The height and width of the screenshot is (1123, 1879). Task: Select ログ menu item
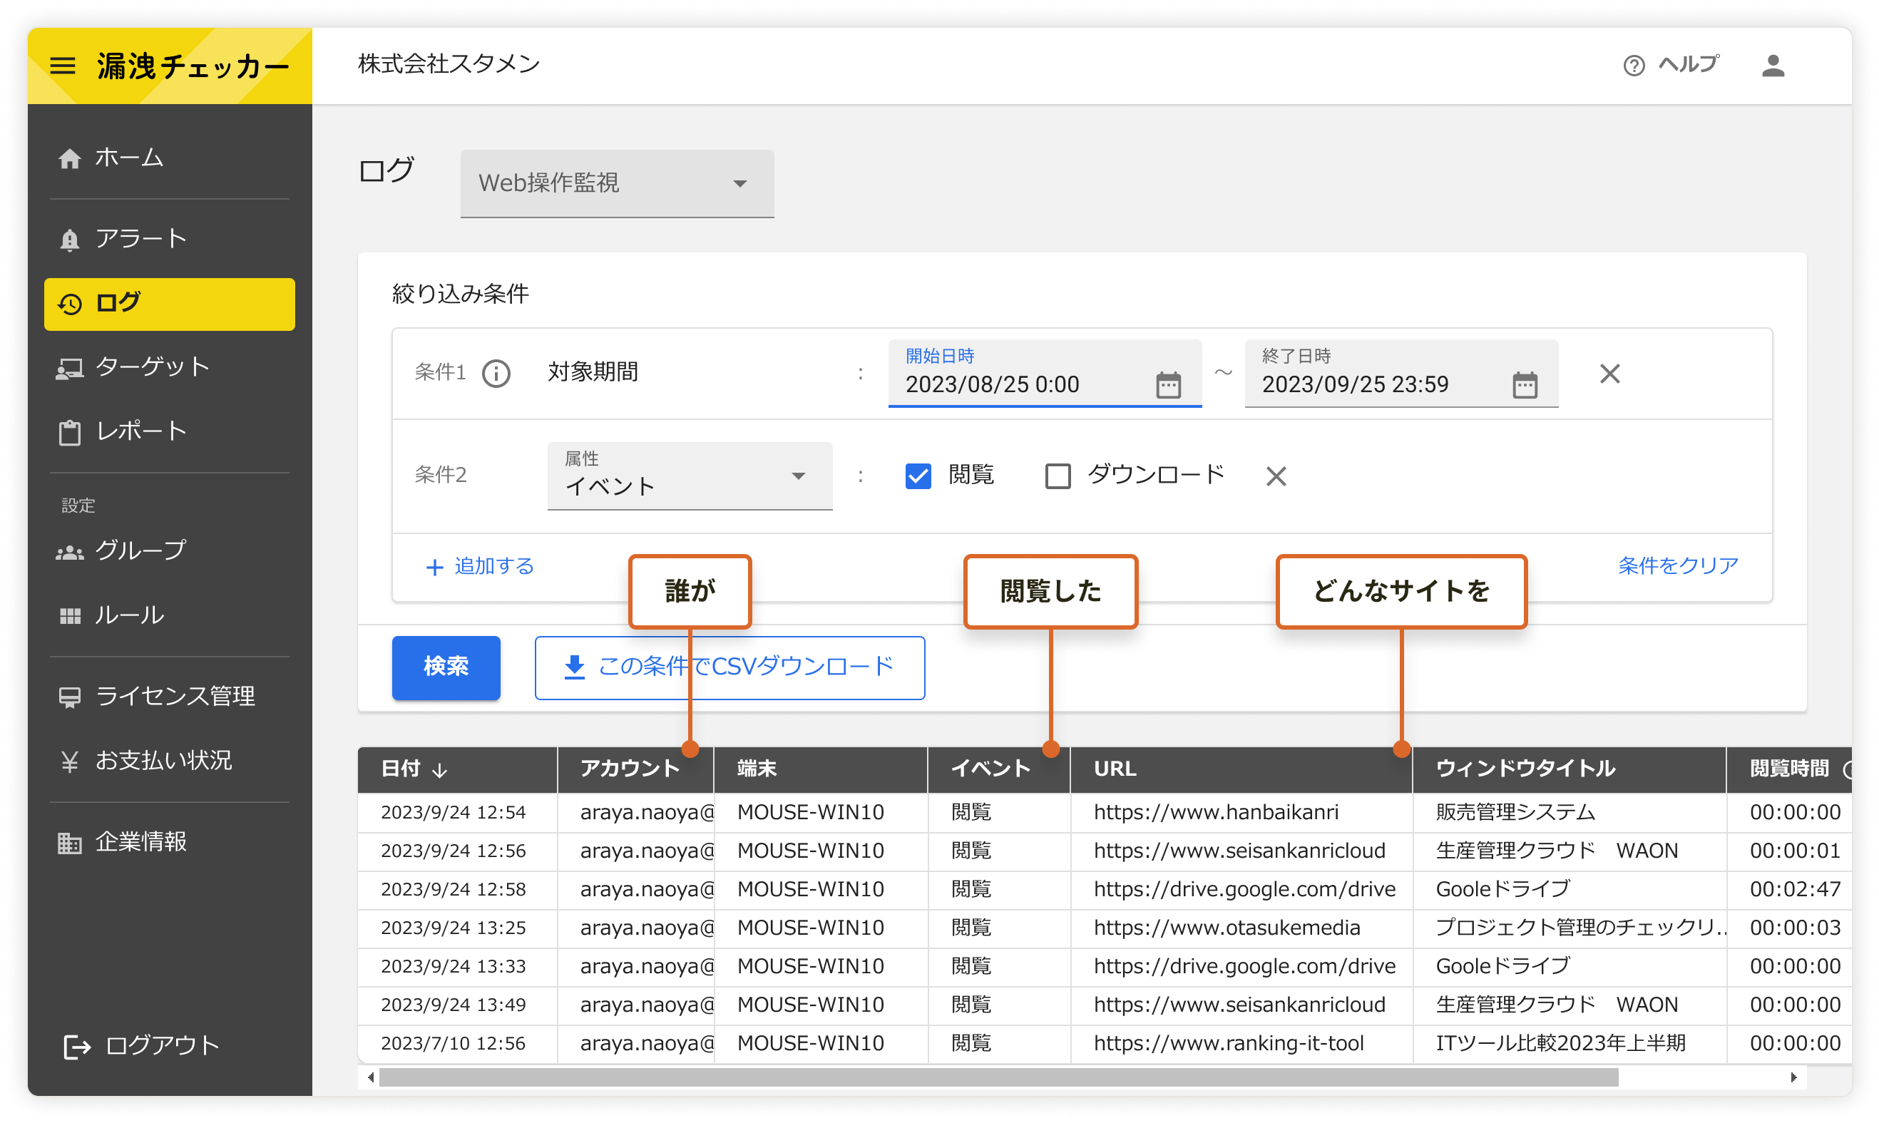click(x=170, y=304)
